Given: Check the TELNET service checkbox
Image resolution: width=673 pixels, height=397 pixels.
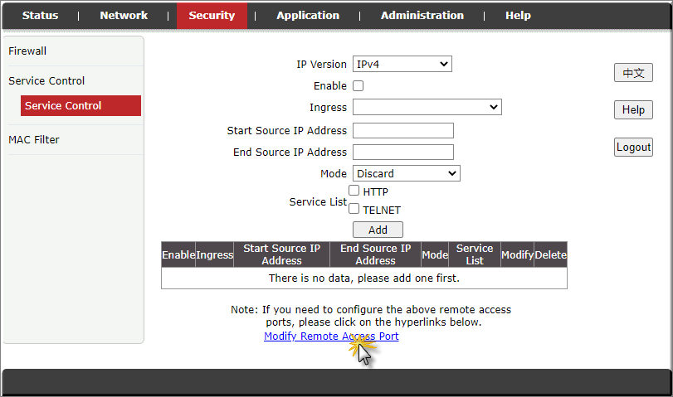Looking at the screenshot, I should [354, 209].
